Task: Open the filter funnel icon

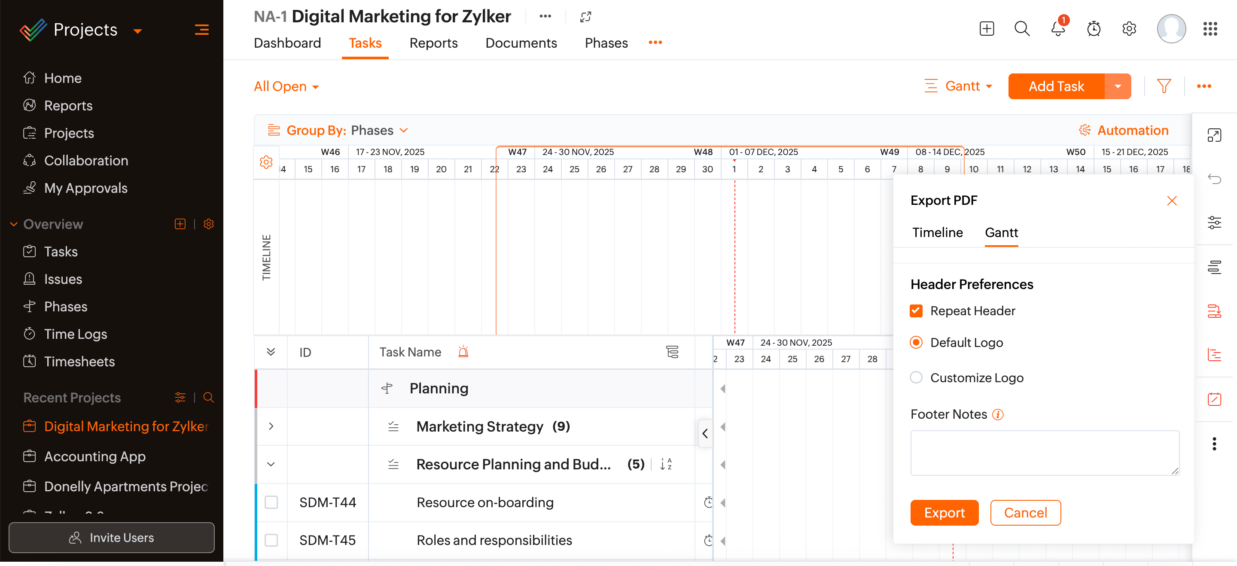Action: coord(1164,86)
